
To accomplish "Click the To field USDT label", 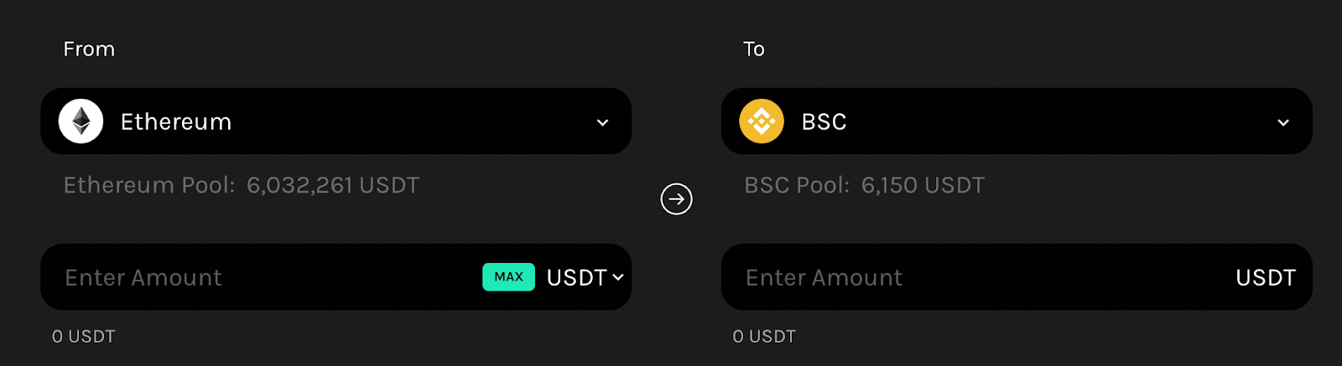I will pos(1266,277).
